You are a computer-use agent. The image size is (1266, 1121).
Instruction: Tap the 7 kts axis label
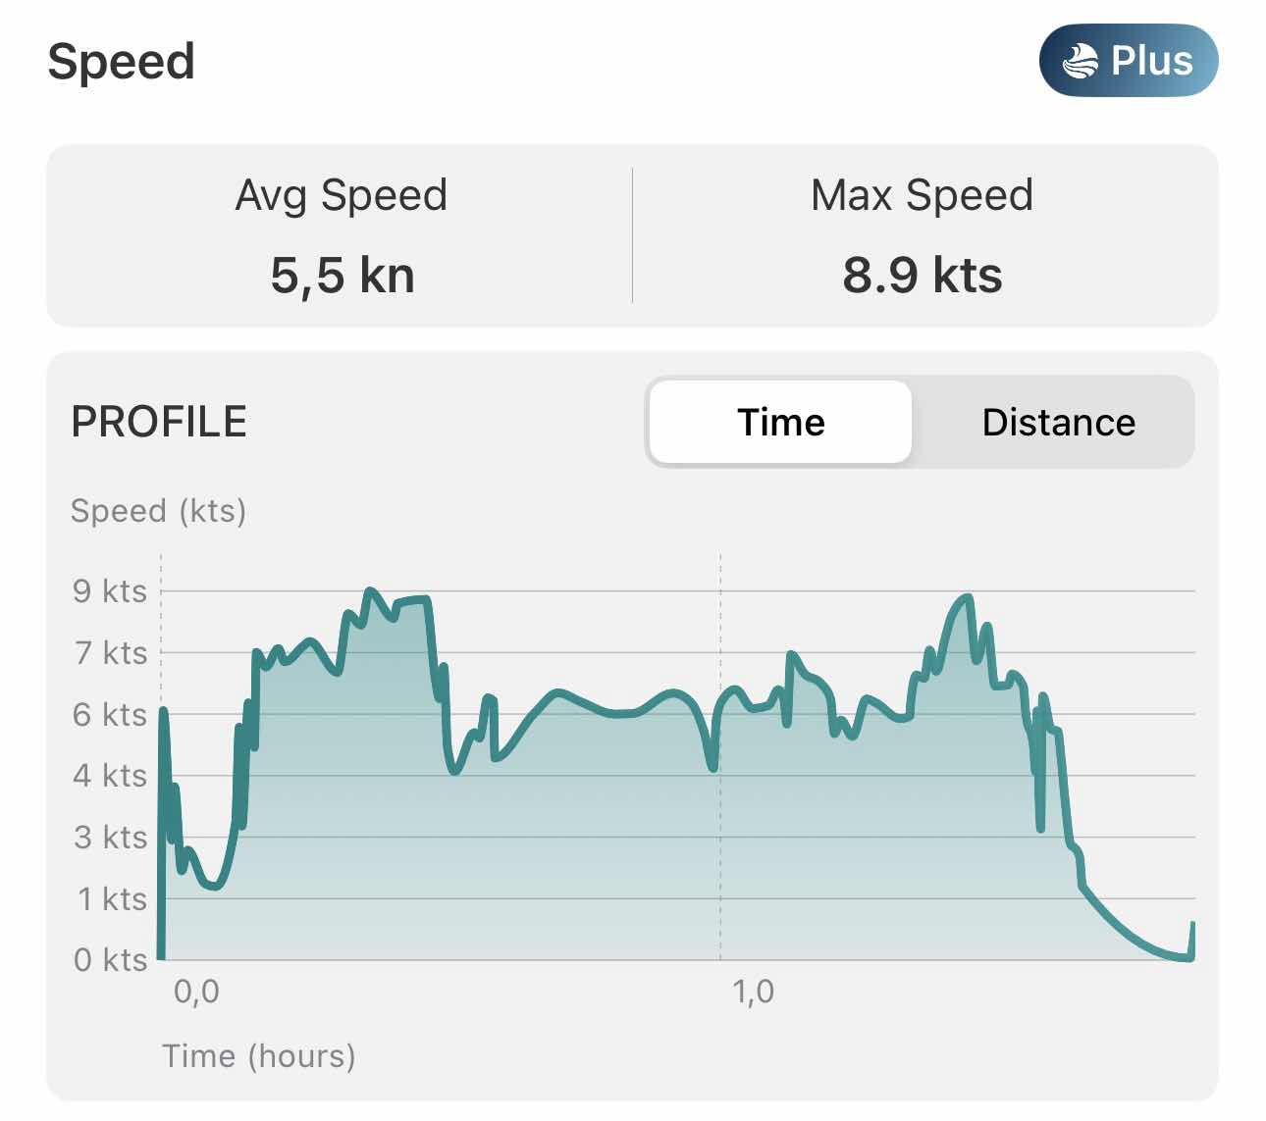click(110, 653)
